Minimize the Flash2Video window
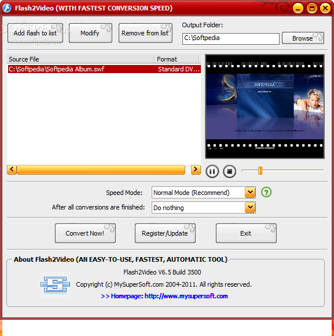334x336 pixels. click(298, 8)
